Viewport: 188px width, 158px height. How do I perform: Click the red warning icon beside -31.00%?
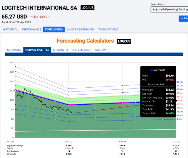click(x=73, y=148)
